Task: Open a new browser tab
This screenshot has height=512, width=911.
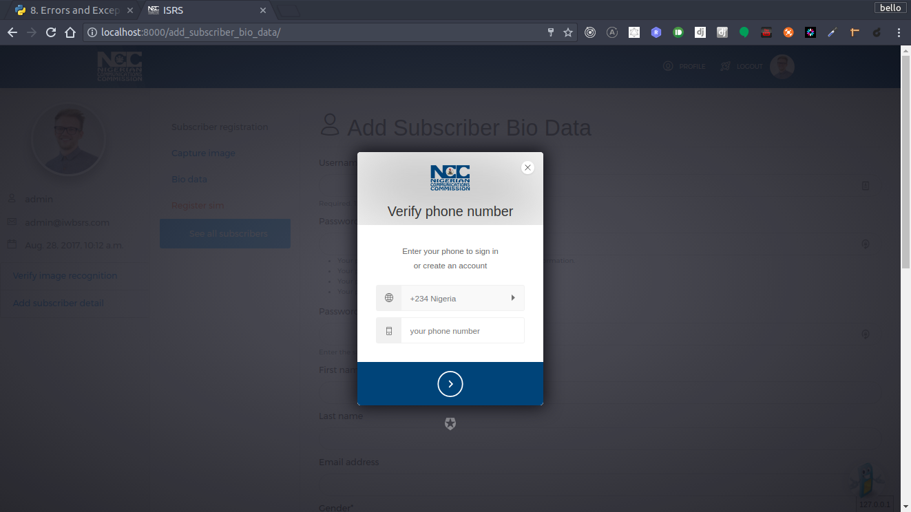Action: (289, 10)
